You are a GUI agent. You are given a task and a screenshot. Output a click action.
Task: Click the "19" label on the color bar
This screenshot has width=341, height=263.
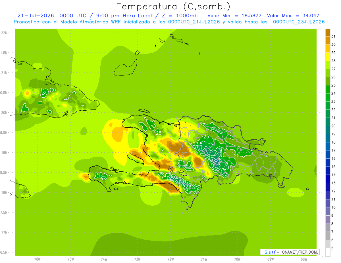(x=334, y=134)
